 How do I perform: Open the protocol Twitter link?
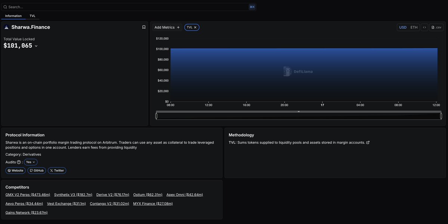tap(57, 170)
